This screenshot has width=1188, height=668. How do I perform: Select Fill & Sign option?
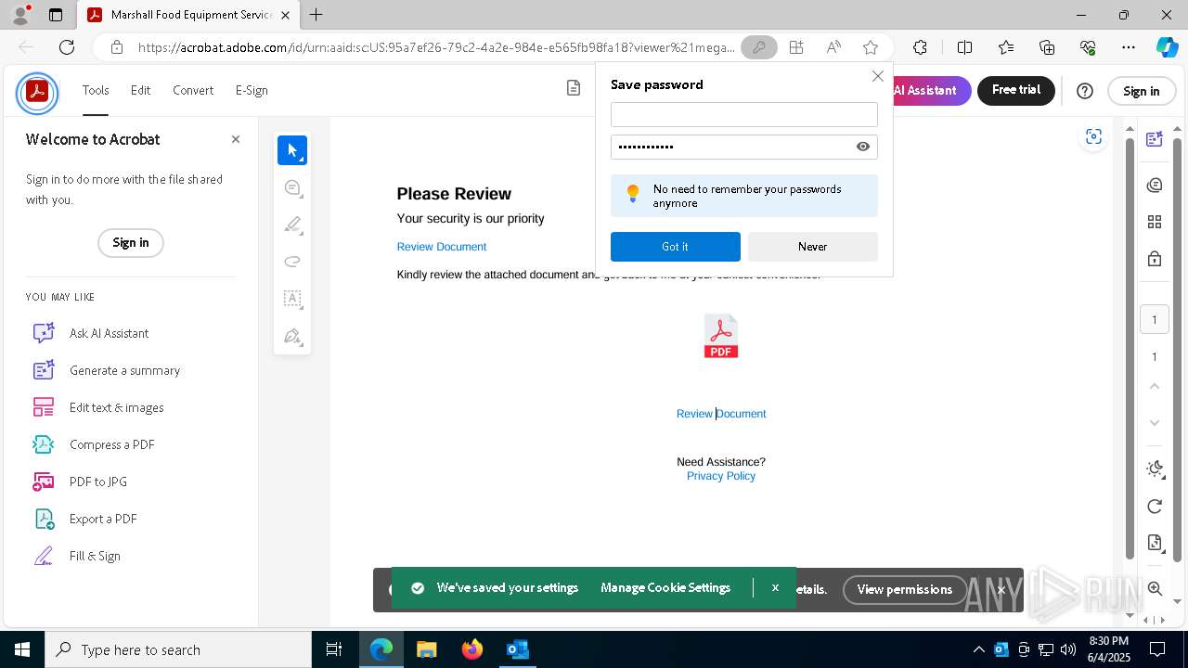95,556
